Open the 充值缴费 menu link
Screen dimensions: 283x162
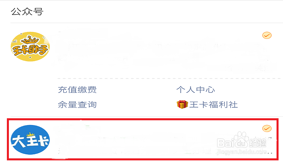coord(77,90)
